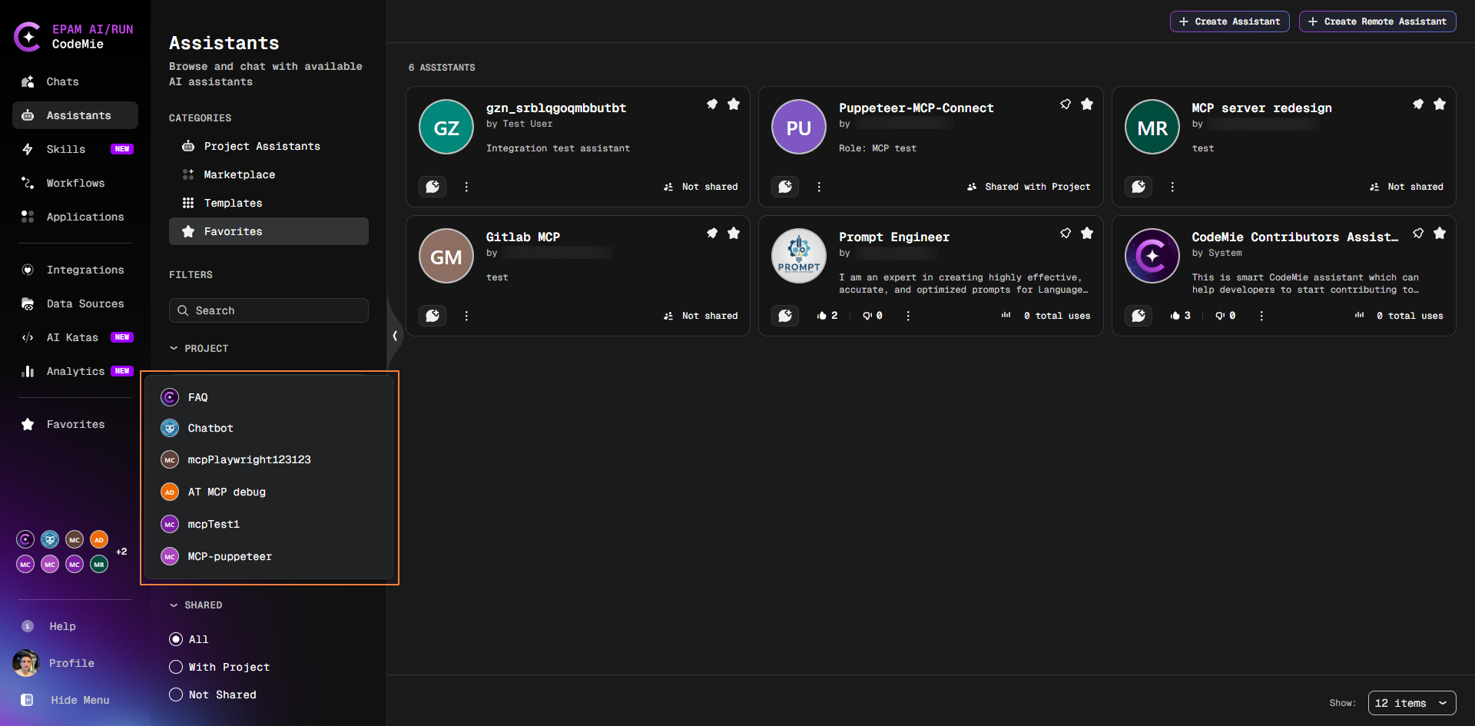Open Workflows in the sidebar

pyautogui.click(x=75, y=183)
